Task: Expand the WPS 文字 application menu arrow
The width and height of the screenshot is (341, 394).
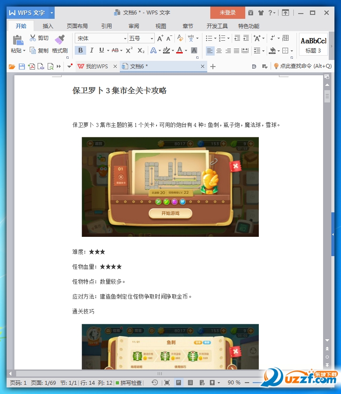Action: point(52,13)
